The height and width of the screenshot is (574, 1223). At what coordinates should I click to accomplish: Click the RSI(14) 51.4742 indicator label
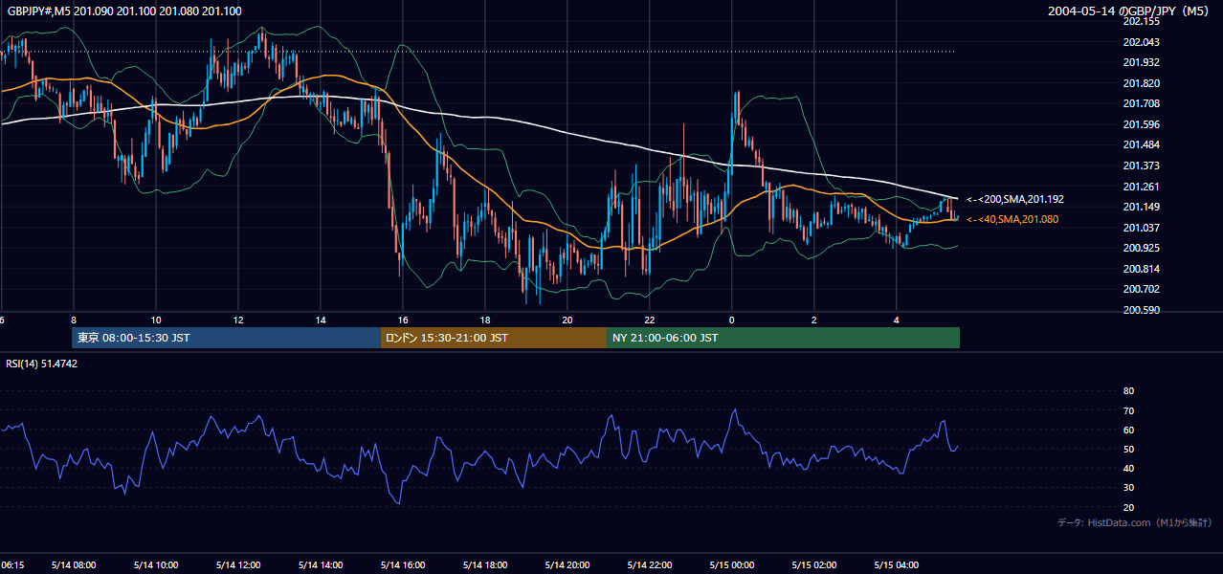pos(42,364)
